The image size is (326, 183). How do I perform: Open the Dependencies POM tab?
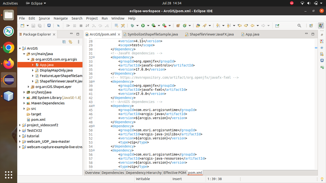pyautogui.click(x=113, y=173)
